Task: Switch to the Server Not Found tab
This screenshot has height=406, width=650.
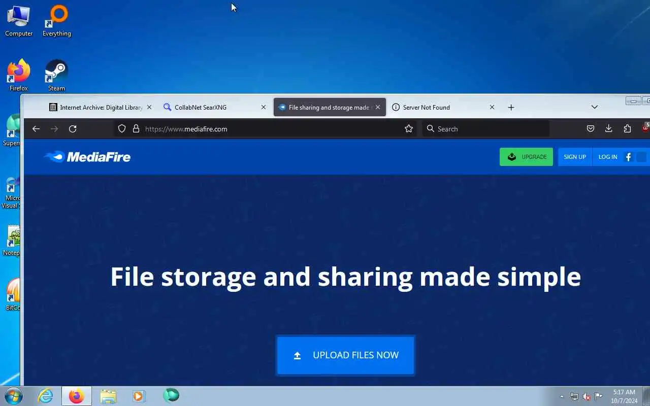Action: click(443, 107)
